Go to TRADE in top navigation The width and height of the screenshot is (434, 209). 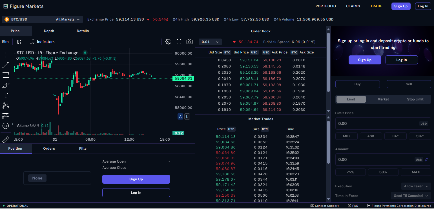[376, 6]
